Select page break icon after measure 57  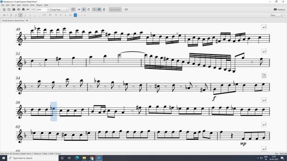(x=264, y=76)
